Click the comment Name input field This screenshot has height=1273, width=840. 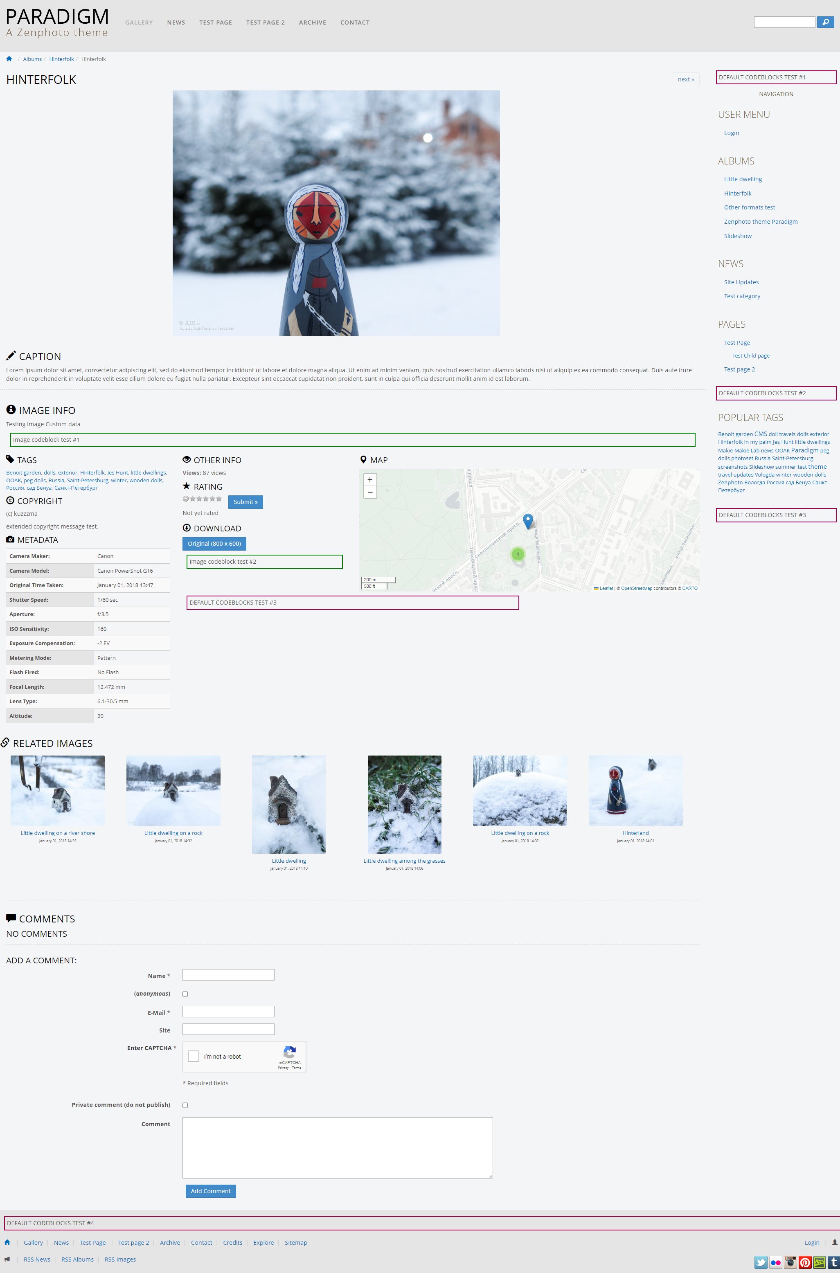click(x=228, y=975)
